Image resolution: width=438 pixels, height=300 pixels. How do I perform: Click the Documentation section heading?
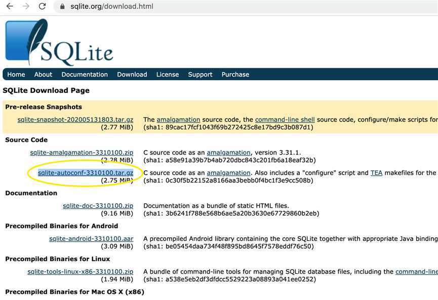point(31,193)
